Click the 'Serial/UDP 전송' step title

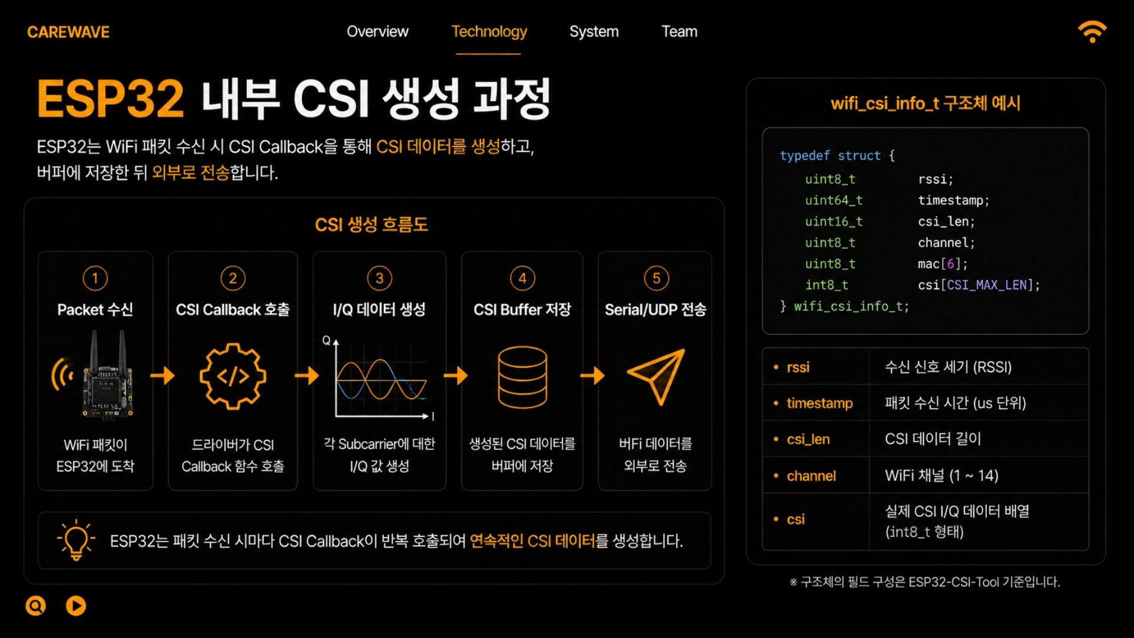tap(656, 310)
